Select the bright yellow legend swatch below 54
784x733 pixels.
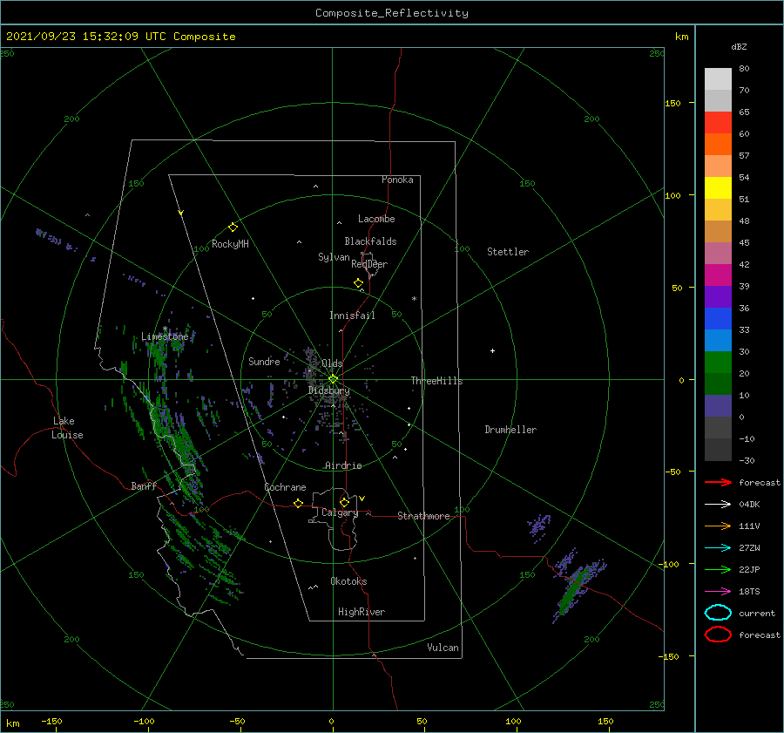(x=718, y=188)
